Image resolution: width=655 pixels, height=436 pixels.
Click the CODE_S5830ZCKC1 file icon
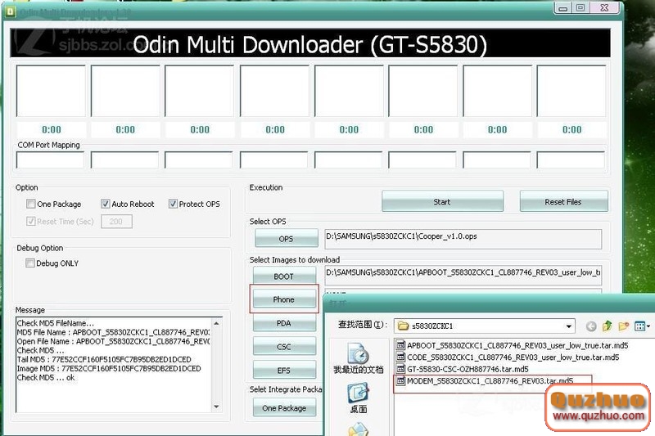click(x=400, y=357)
